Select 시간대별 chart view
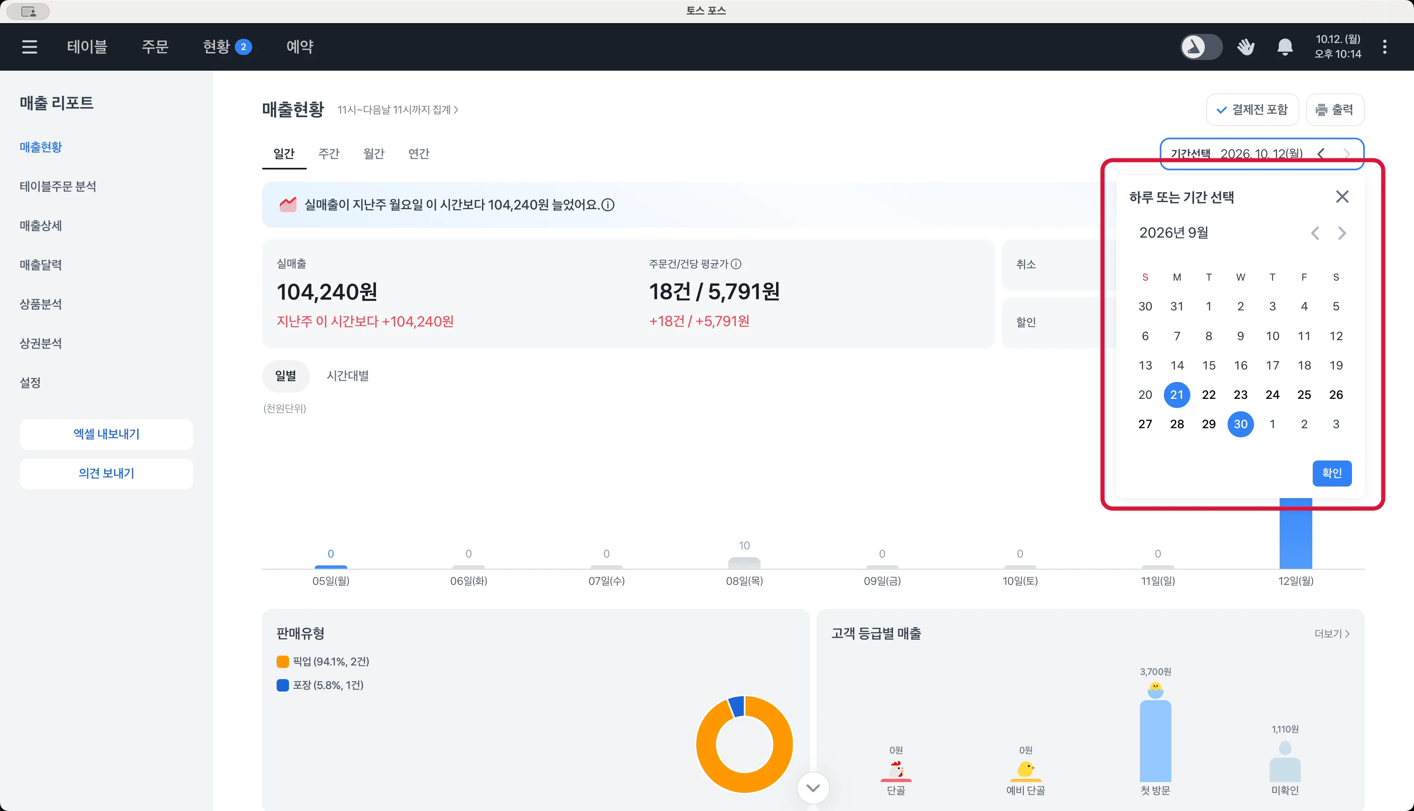Image resolution: width=1414 pixels, height=811 pixels. (348, 376)
